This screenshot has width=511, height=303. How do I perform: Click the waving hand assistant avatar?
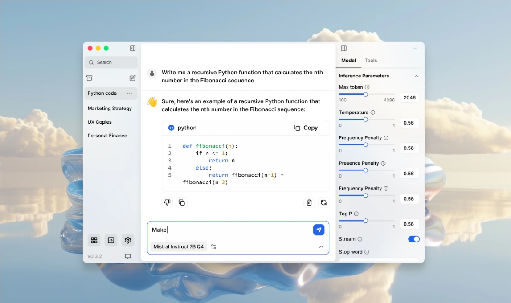152,102
